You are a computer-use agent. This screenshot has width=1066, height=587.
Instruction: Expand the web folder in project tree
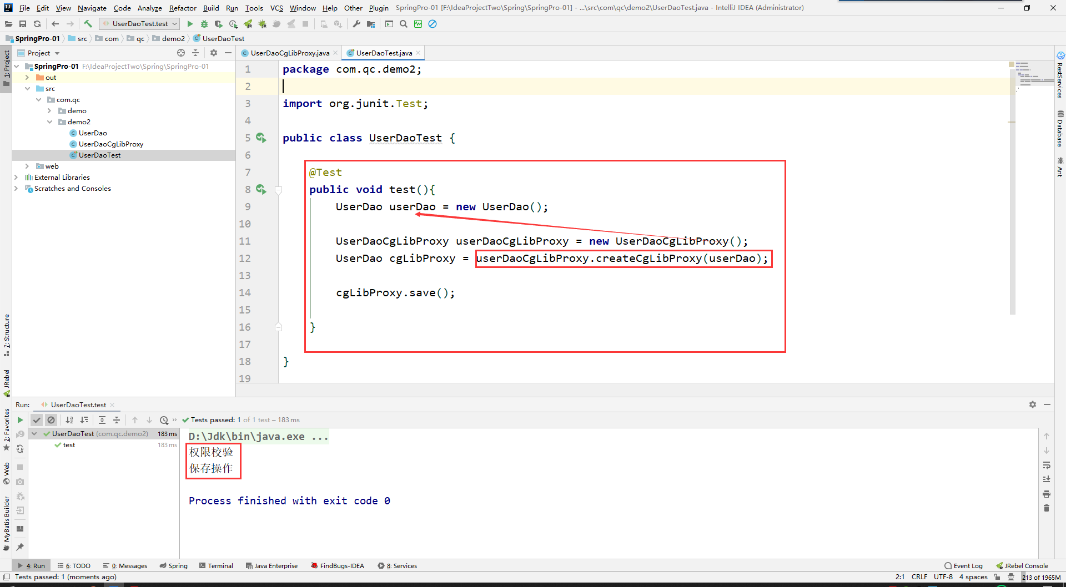[27, 166]
